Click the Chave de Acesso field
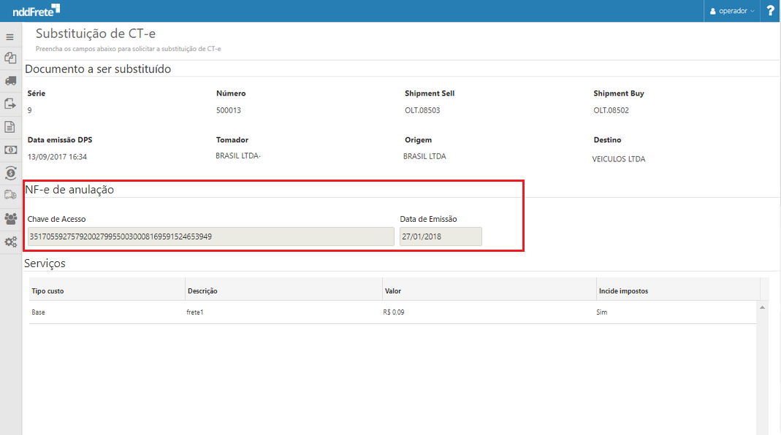 pyautogui.click(x=210, y=236)
